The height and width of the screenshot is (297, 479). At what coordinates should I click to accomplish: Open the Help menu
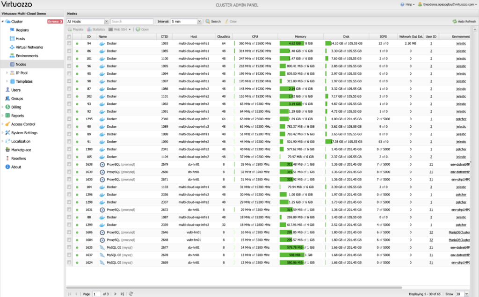407,4
